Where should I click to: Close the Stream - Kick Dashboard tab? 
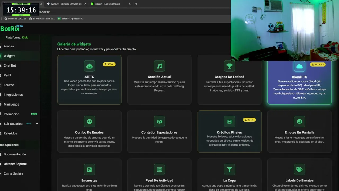130,4
